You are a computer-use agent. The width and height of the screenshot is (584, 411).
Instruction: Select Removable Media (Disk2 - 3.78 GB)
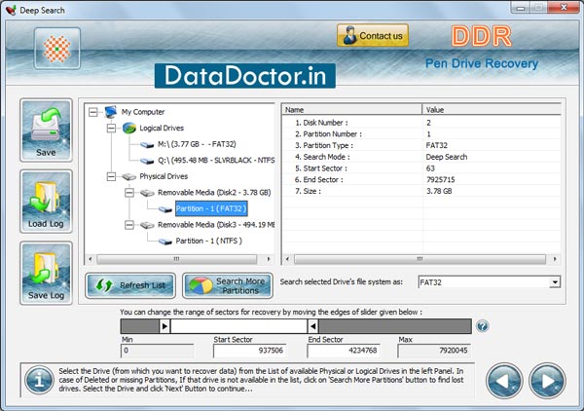tap(214, 193)
